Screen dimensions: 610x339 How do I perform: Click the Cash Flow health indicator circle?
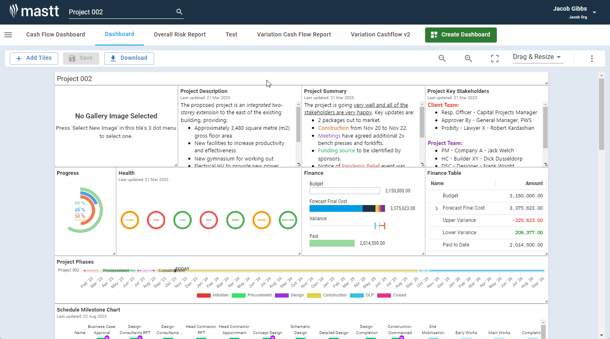[x=288, y=220]
